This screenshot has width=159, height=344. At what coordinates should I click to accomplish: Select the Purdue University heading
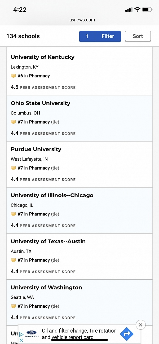pos(36,149)
